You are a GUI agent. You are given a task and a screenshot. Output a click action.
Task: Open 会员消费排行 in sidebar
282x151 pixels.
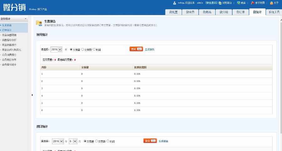coord(9,55)
